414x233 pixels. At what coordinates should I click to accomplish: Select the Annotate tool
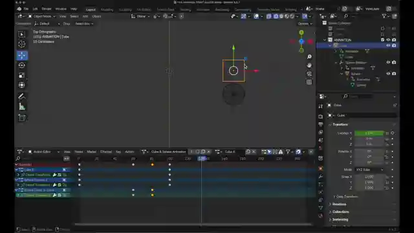(x=22, y=96)
